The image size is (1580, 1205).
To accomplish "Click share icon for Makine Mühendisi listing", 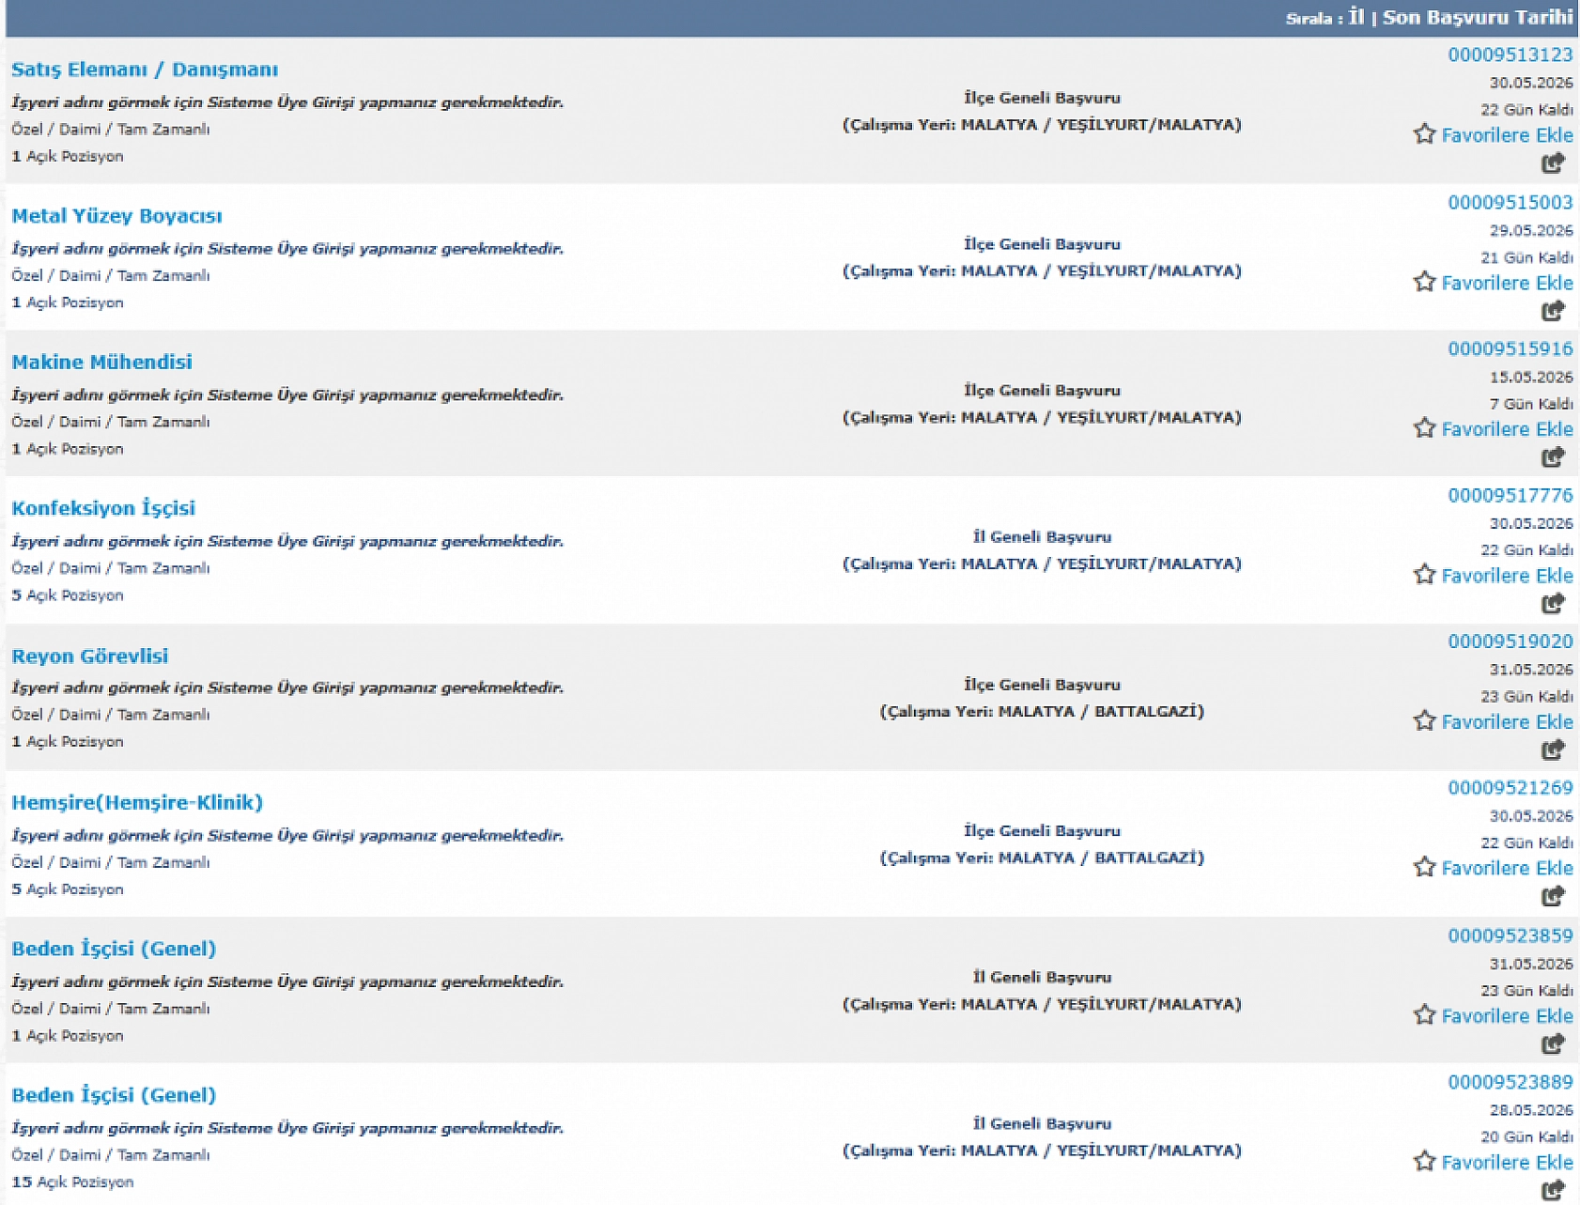I will pyautogui.click(x=1553, y=457).
